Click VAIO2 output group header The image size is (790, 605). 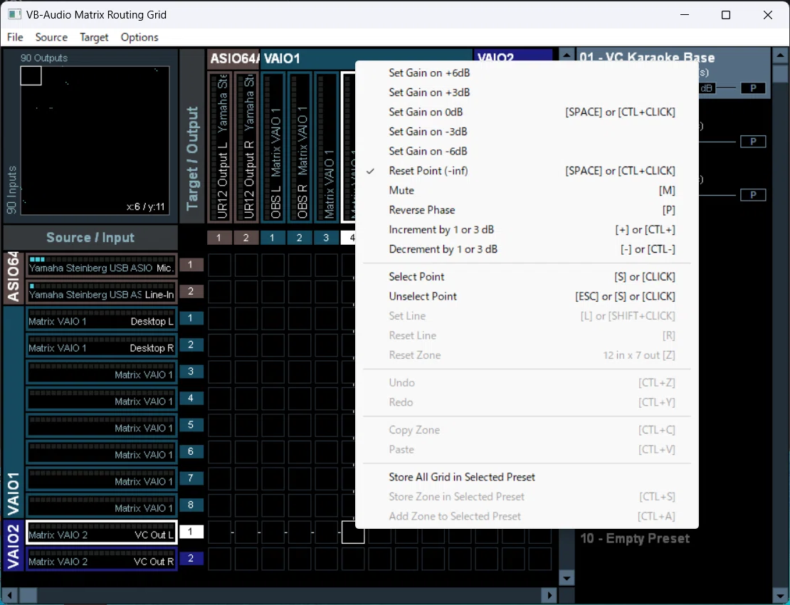(512, 56)
